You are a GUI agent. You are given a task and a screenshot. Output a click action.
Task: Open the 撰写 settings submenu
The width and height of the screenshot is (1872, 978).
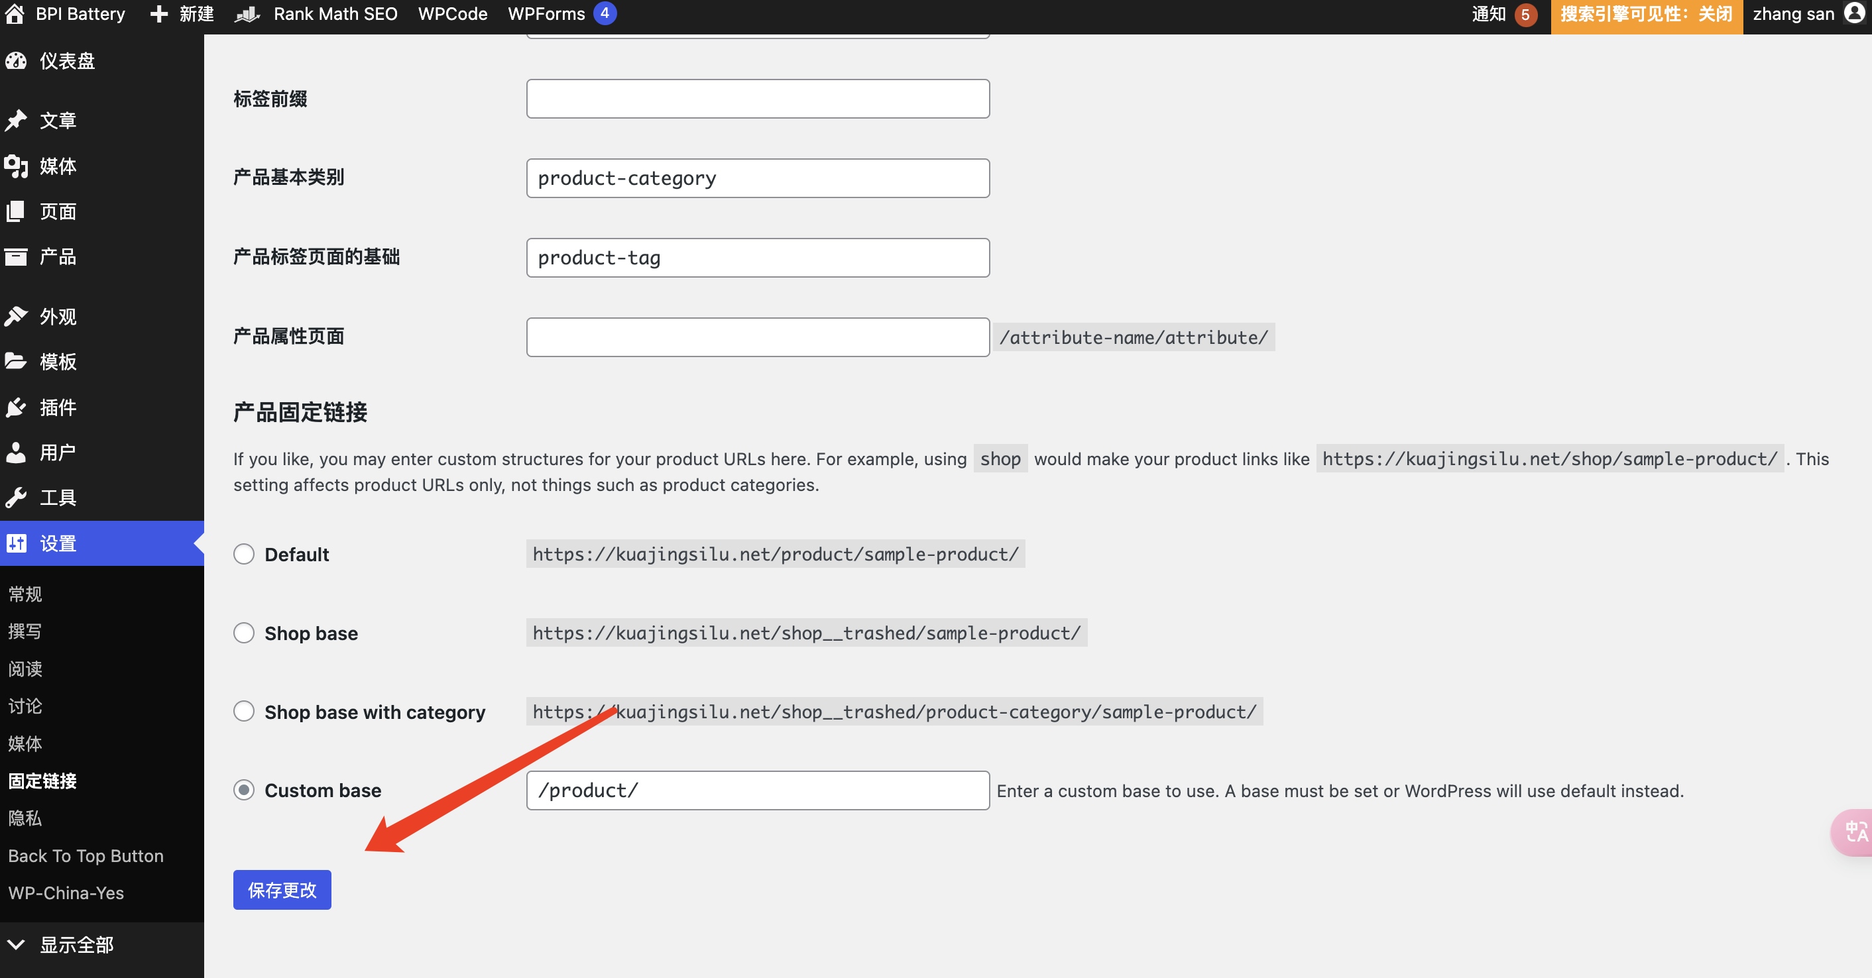coord(25,631)
